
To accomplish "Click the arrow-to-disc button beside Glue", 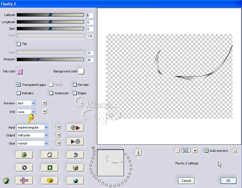I will pyautogui.click(x=76, y=142).
